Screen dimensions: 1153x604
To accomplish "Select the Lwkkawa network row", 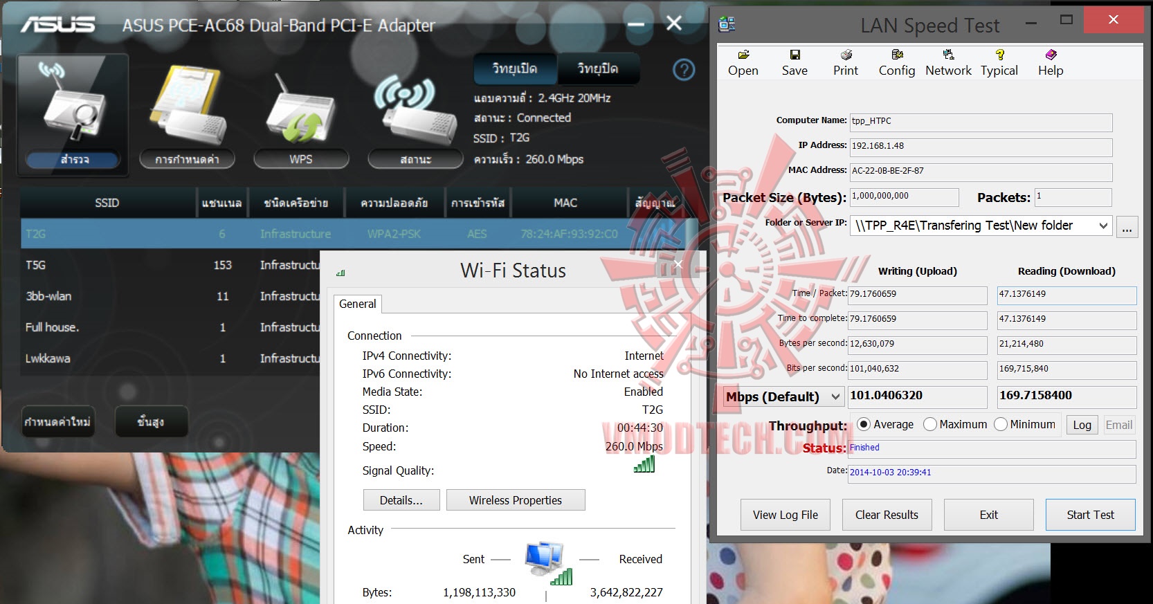I will [170, 358].
